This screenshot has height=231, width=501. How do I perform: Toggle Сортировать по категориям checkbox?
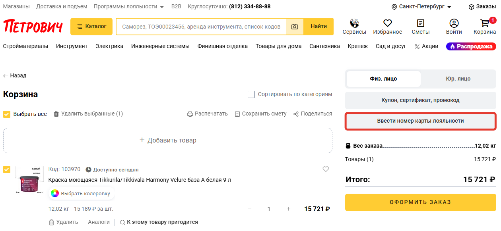click(x=251, y=94)
